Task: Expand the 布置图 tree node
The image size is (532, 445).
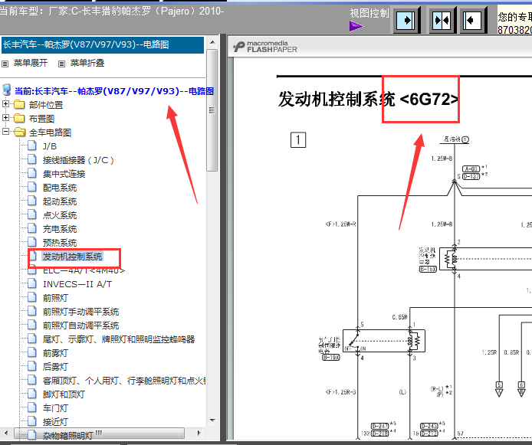Action: [6, 118]
